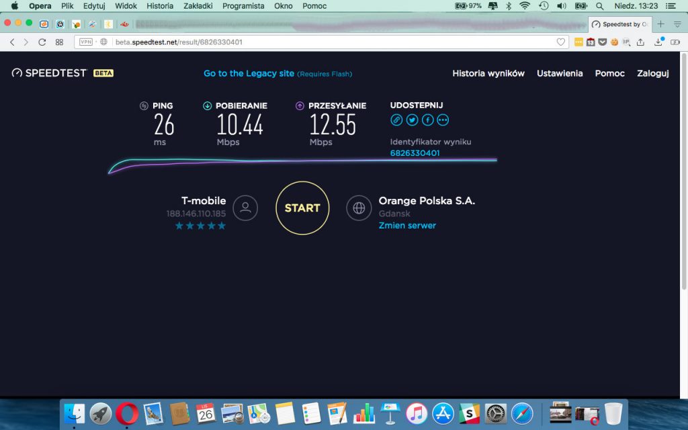Open the share icon in Opera toolbar
This screenshot has height=430, width=688.
[640, 42]
